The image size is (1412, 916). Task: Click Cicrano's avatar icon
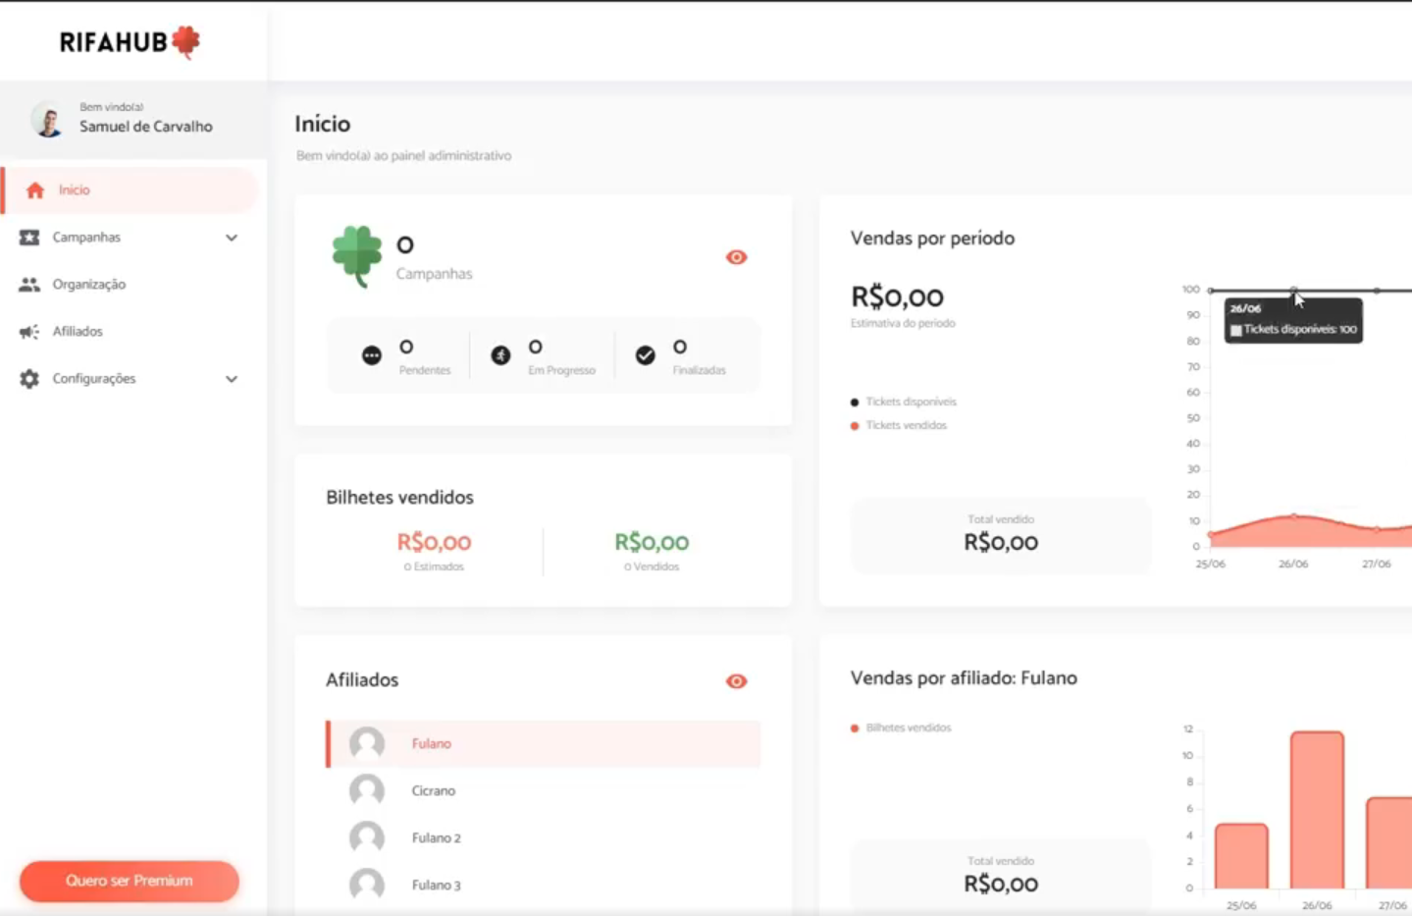click(367, 791)
